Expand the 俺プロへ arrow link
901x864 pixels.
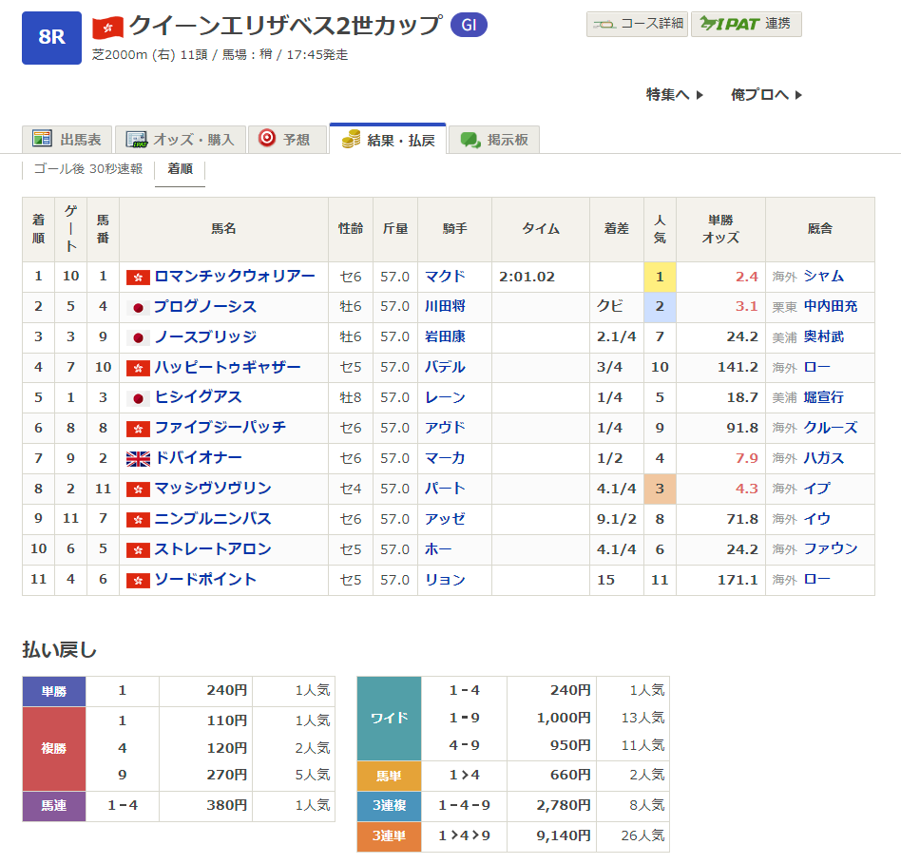[x=766, y=94]
